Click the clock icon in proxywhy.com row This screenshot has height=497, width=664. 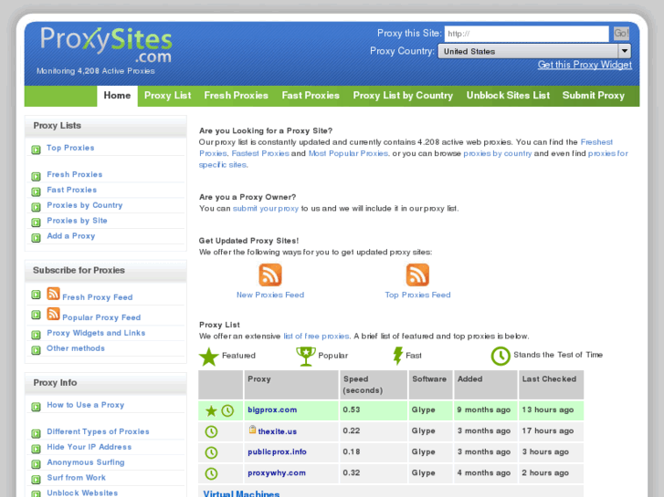point(211,473)
